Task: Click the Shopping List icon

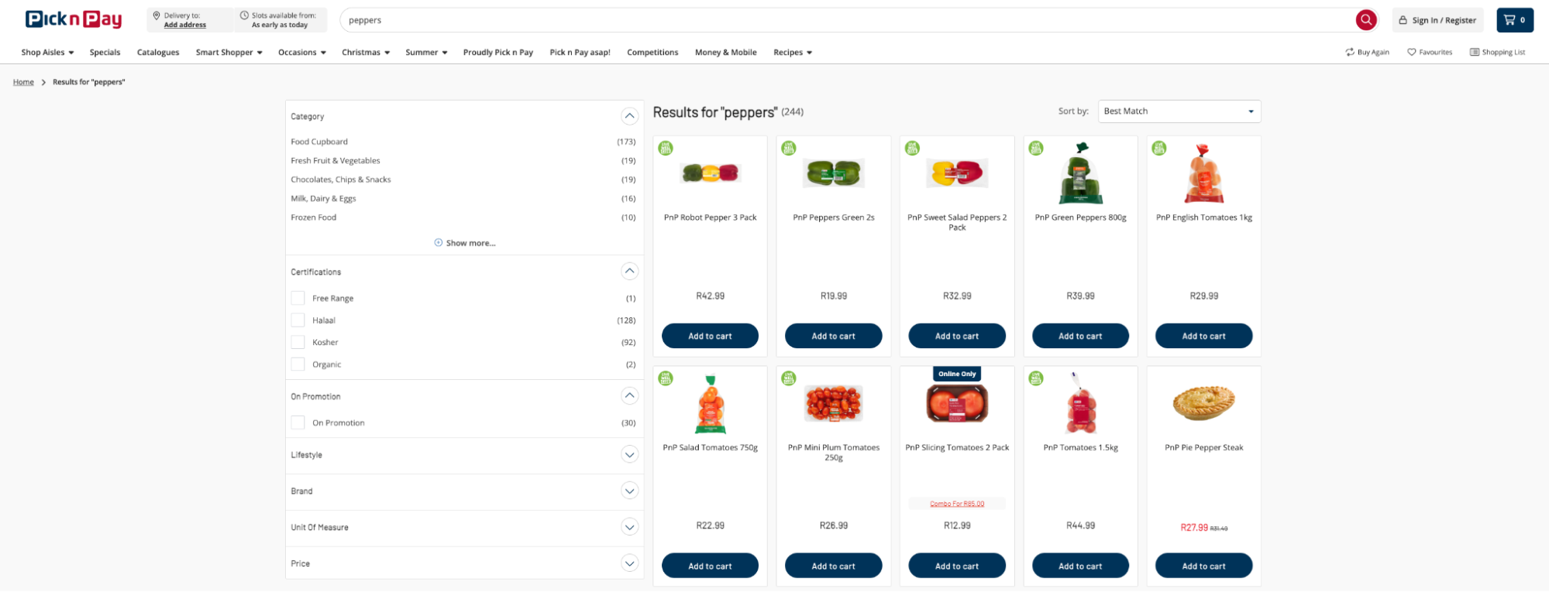Action: pos(1475,52)
